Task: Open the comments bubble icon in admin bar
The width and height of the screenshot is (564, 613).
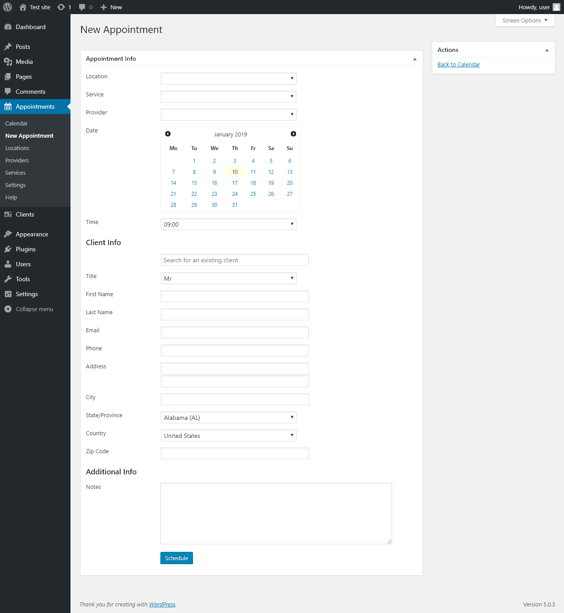Action: [82, 7]
